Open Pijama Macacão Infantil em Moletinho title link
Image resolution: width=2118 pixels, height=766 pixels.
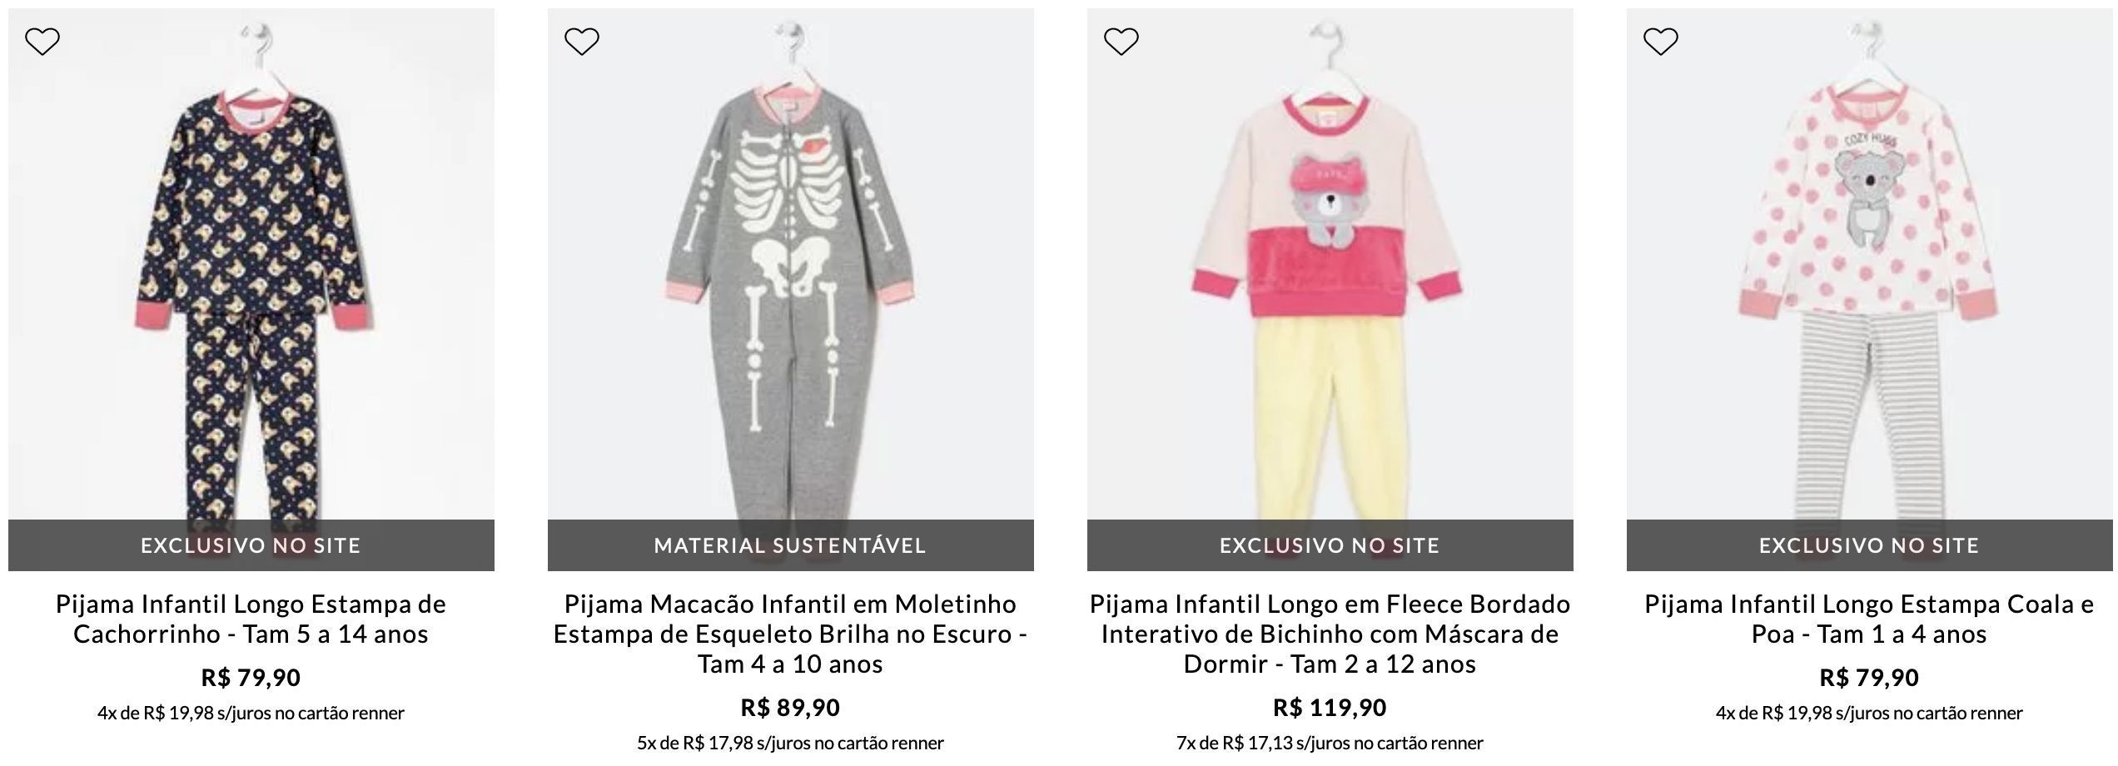[x=791, y=634]
